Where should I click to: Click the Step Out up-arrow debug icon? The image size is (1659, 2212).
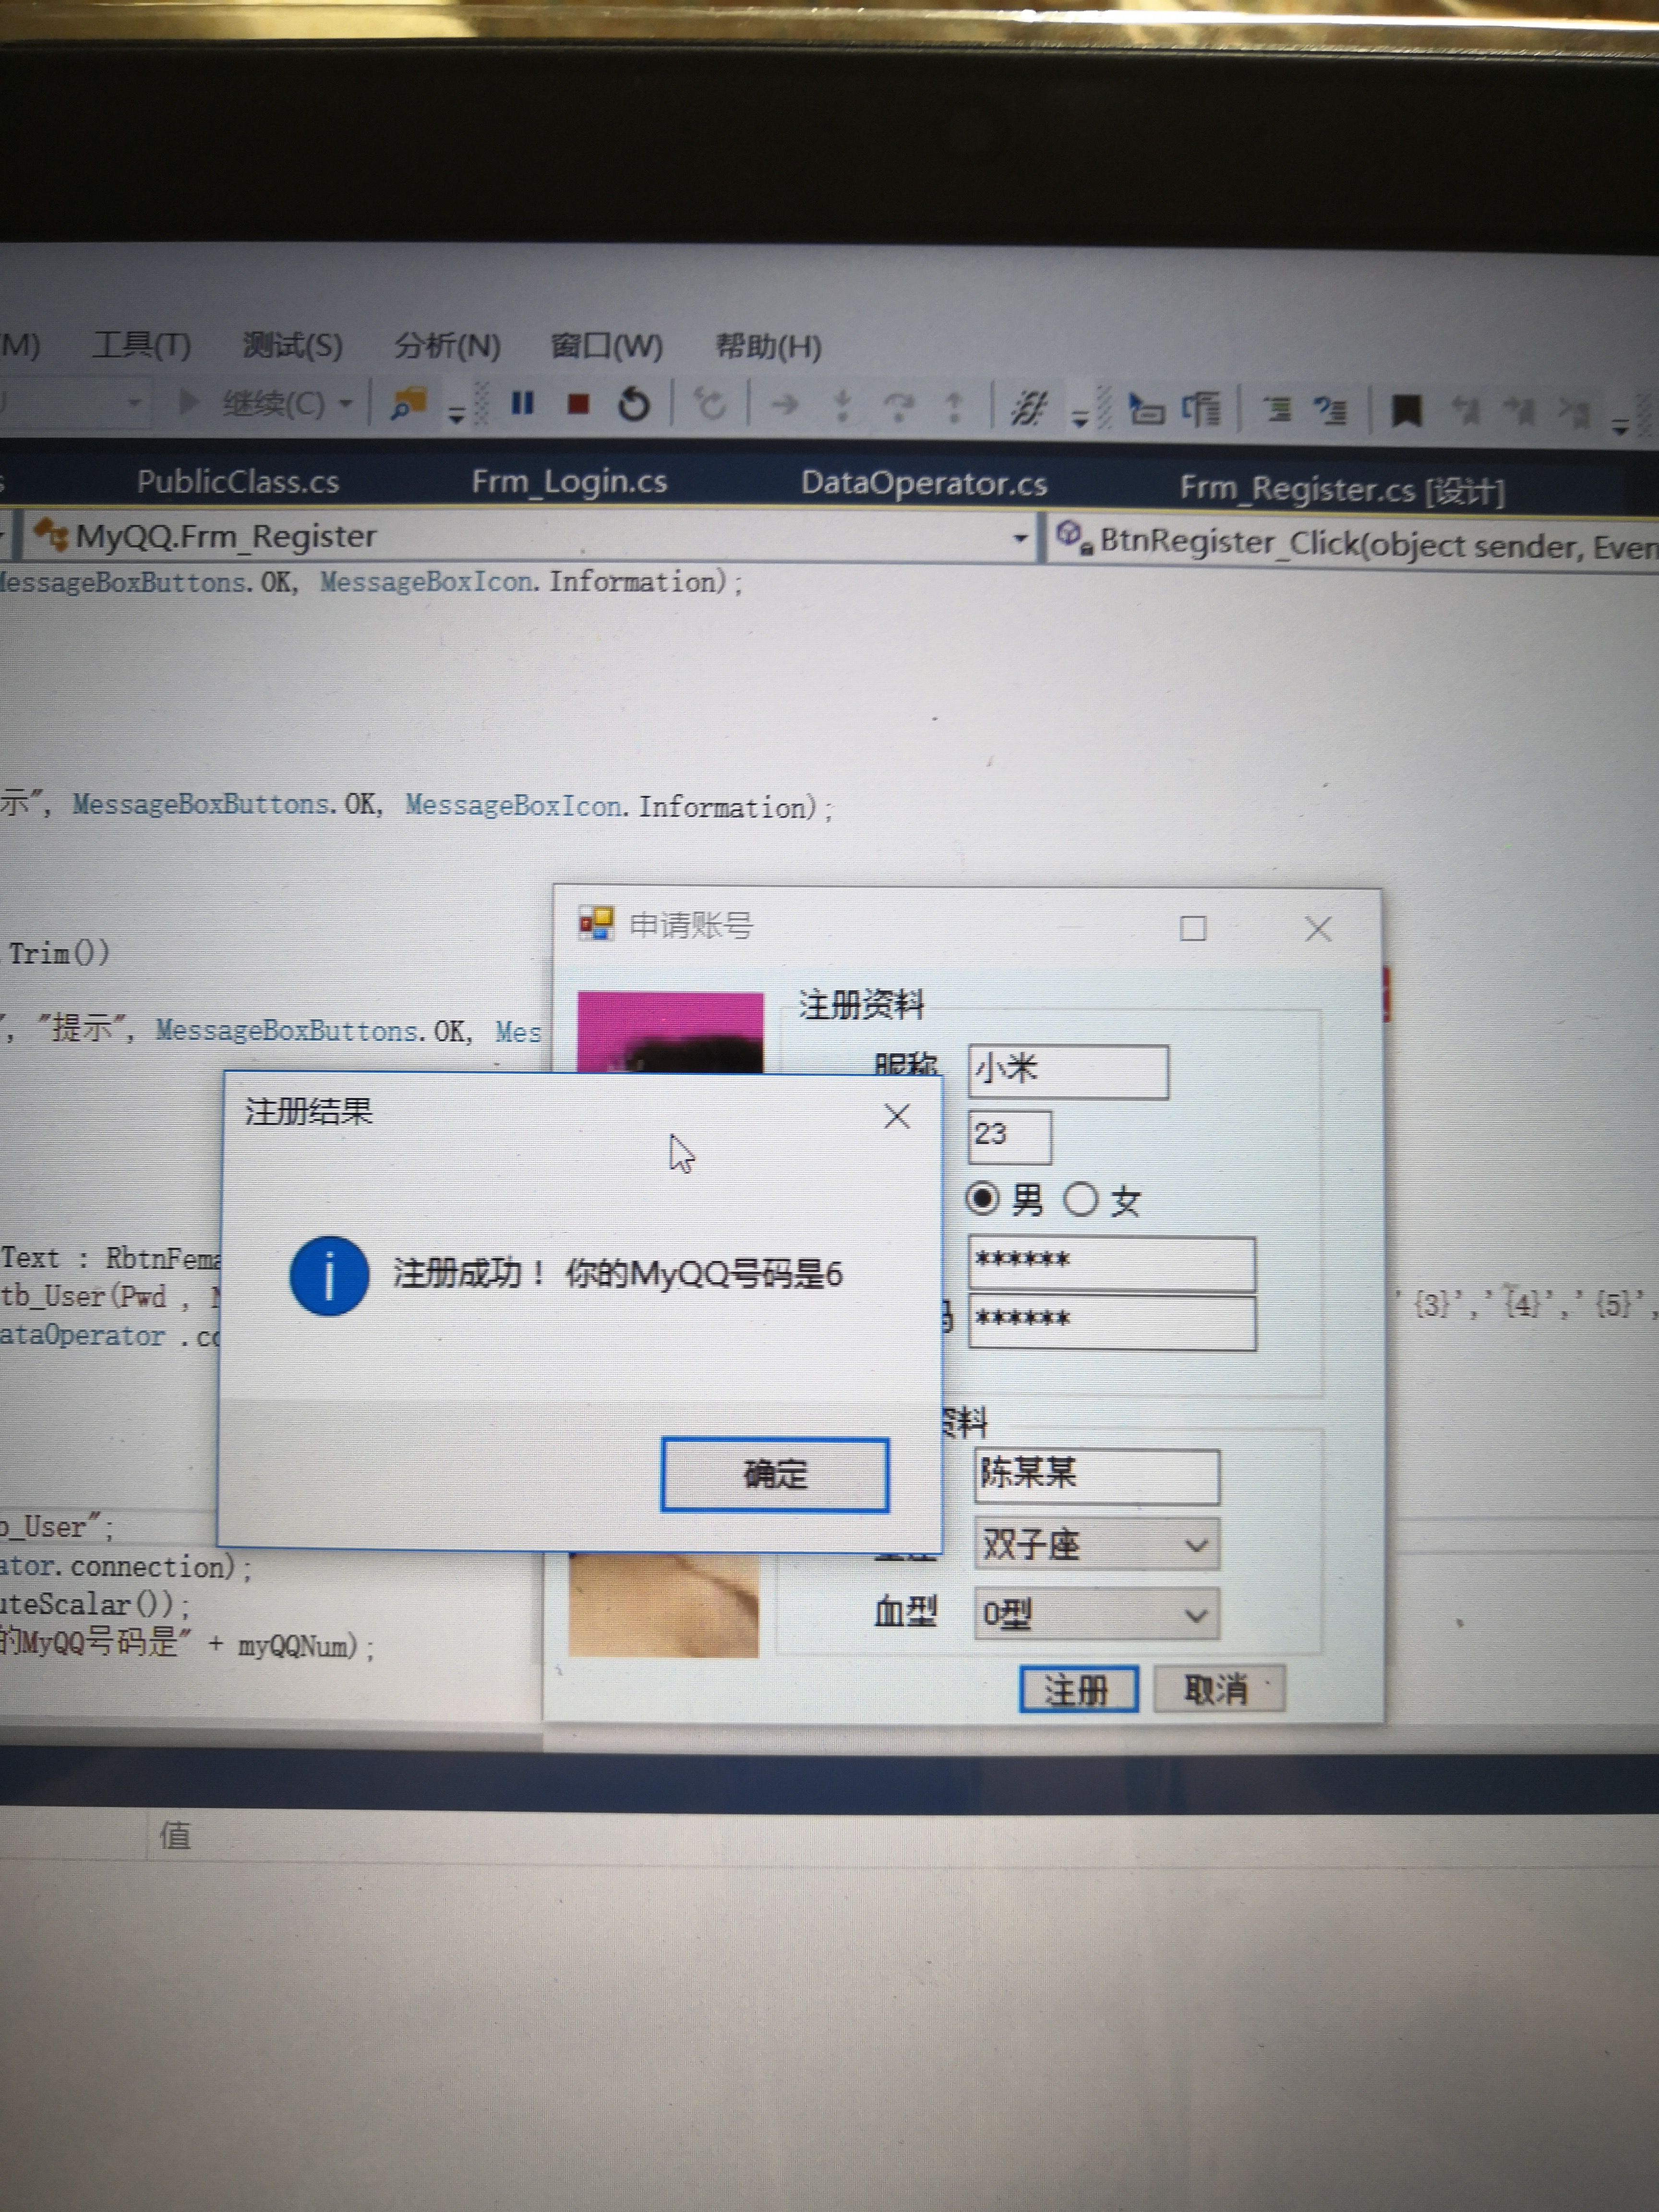coord(954,407)
